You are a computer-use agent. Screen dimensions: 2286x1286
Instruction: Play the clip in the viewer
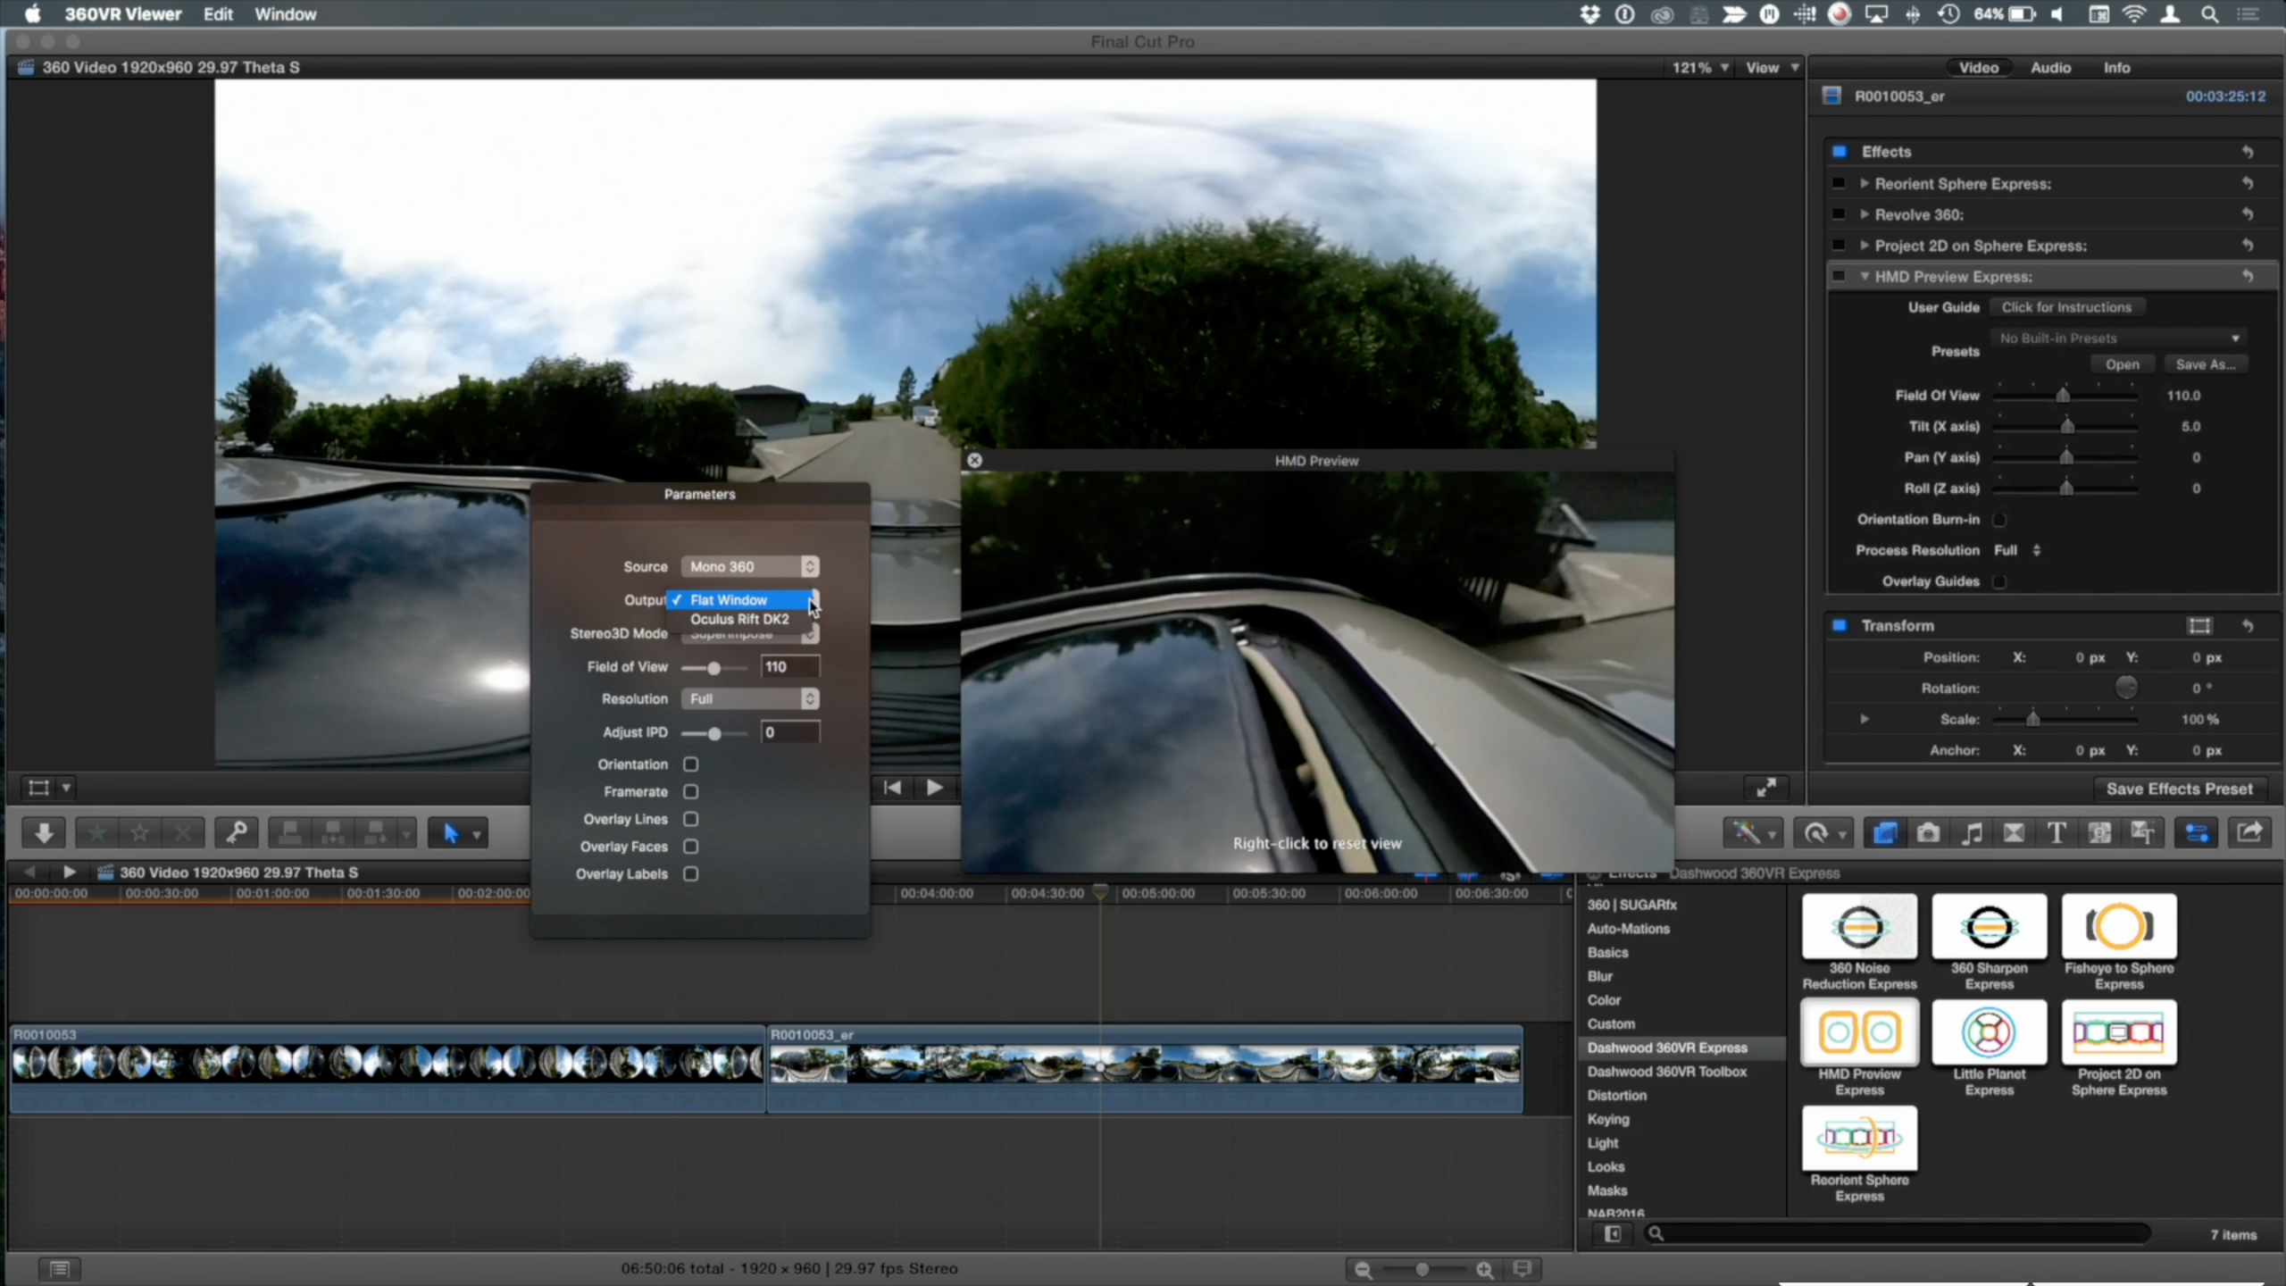(x=934, y=787)
